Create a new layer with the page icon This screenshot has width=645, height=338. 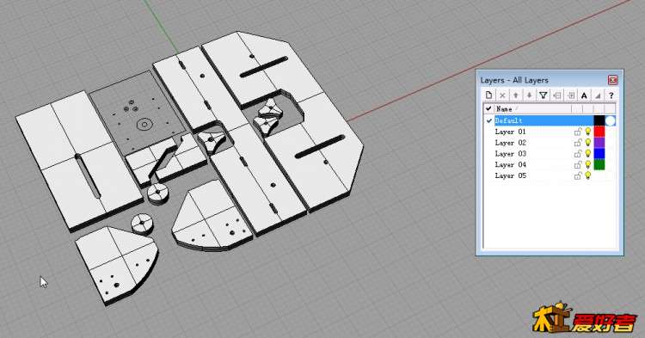(x=488, y=95)
